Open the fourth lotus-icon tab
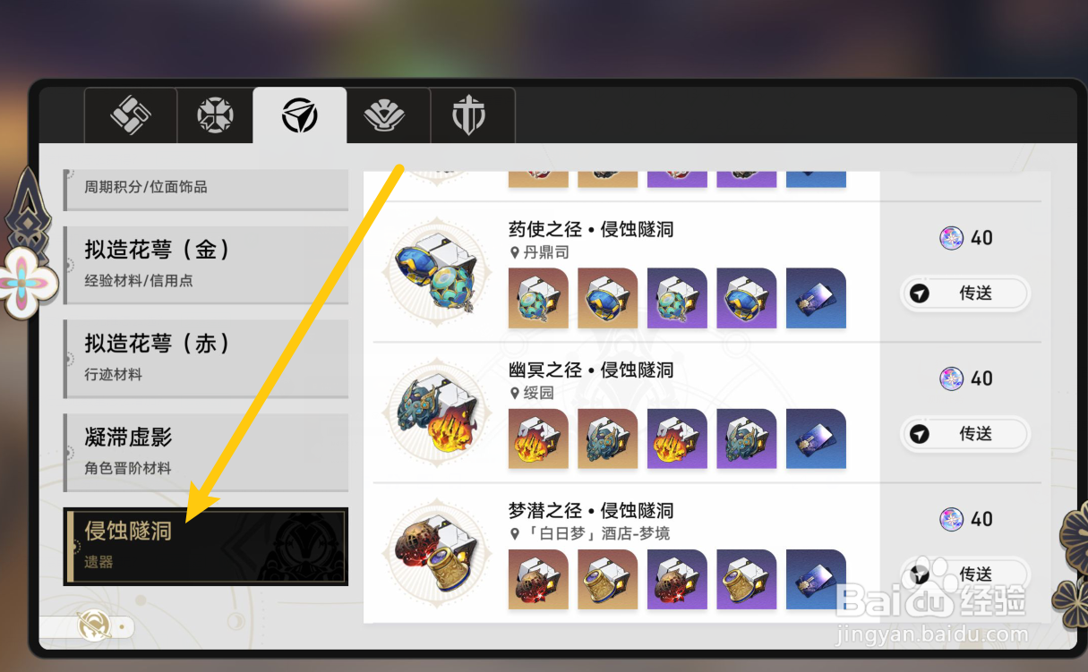 384,115
